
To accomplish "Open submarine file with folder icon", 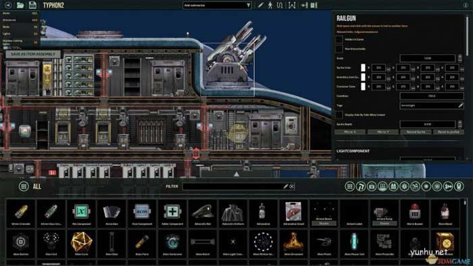I will click(x=20, y=5).
